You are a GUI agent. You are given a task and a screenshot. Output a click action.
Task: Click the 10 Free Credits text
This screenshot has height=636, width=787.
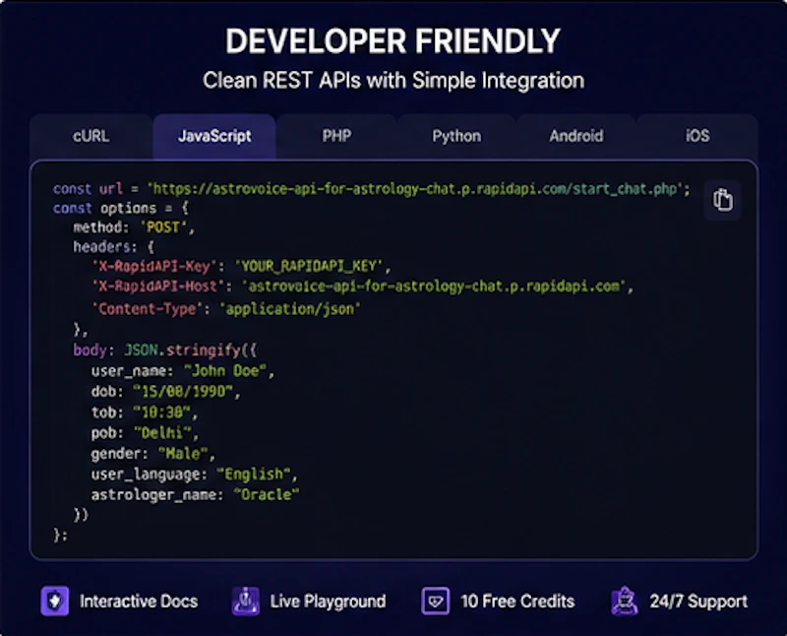click(517, 602)
